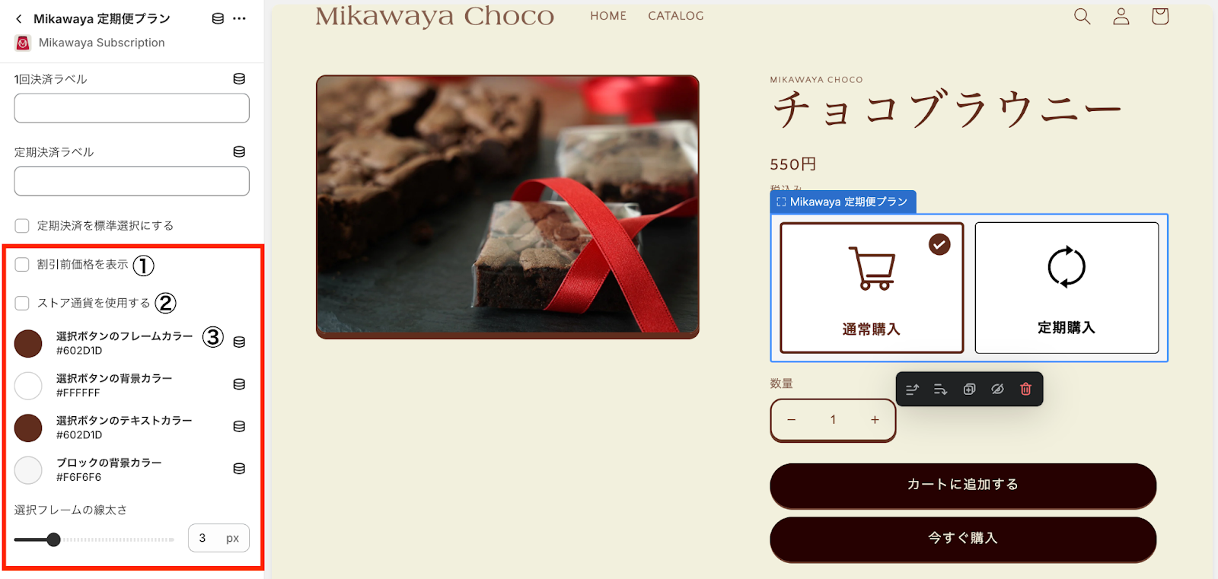Check the 割引前価格を表示 checkbox

pyautogui.click(x=22, y=264)
